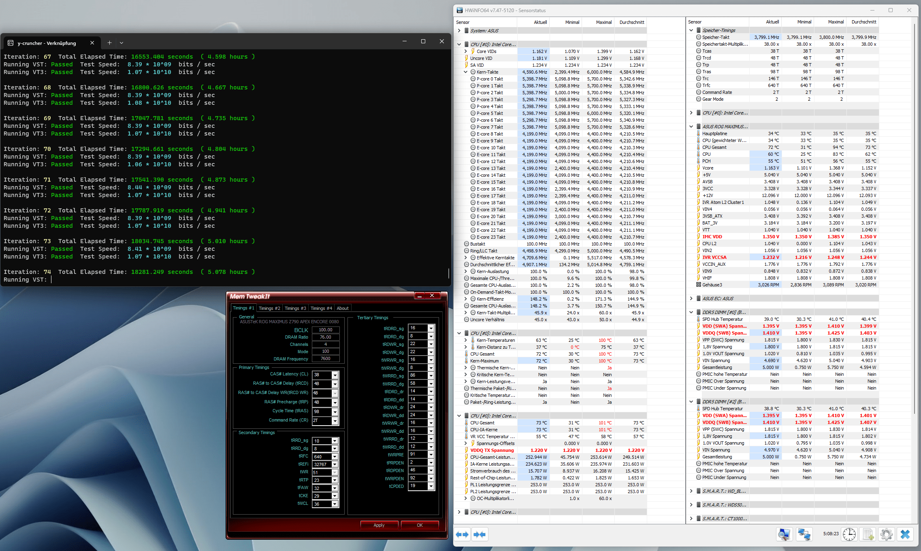Open the CAS# Latency (CL) dropdown
Viewport: 921px width, 551px height.
(x=335, y=375)
